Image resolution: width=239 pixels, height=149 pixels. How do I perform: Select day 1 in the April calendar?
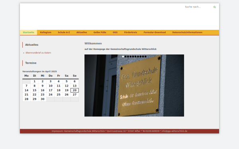click(x=35, y=81)
